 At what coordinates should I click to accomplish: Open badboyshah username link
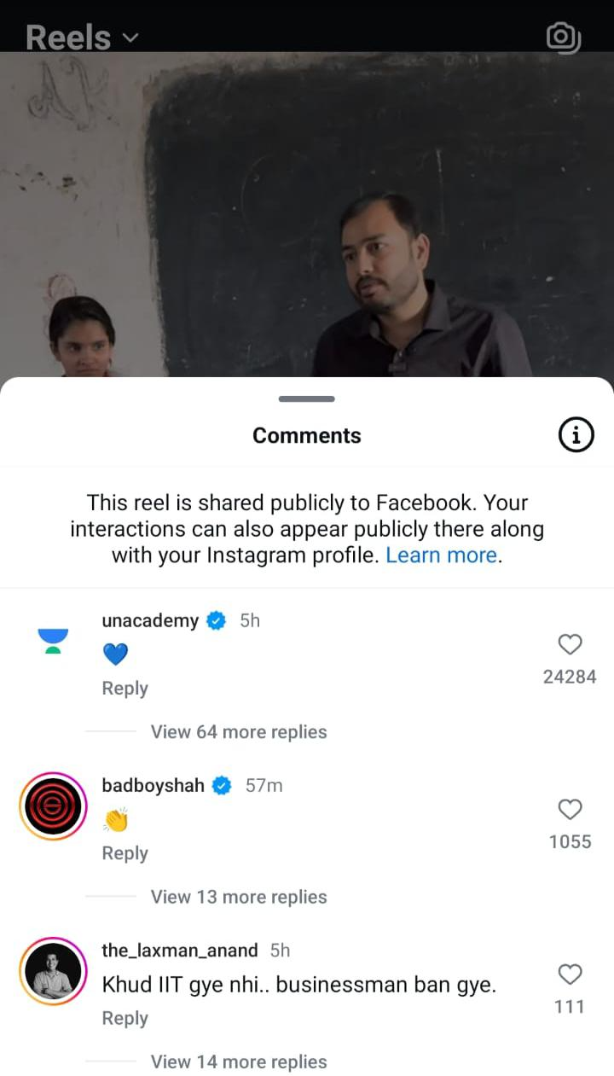153,785
